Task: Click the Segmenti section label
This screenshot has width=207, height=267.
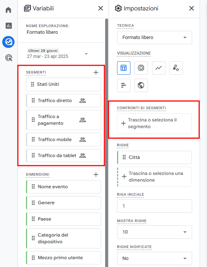Action: [36, 72]
